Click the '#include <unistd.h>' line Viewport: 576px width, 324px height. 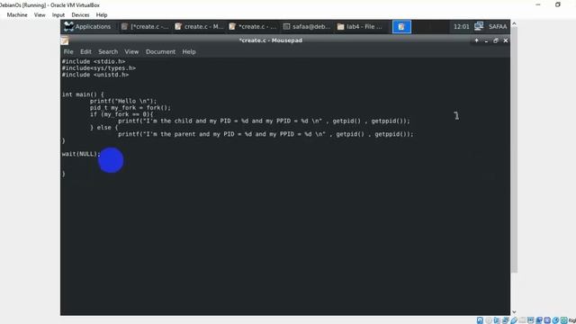95,75
